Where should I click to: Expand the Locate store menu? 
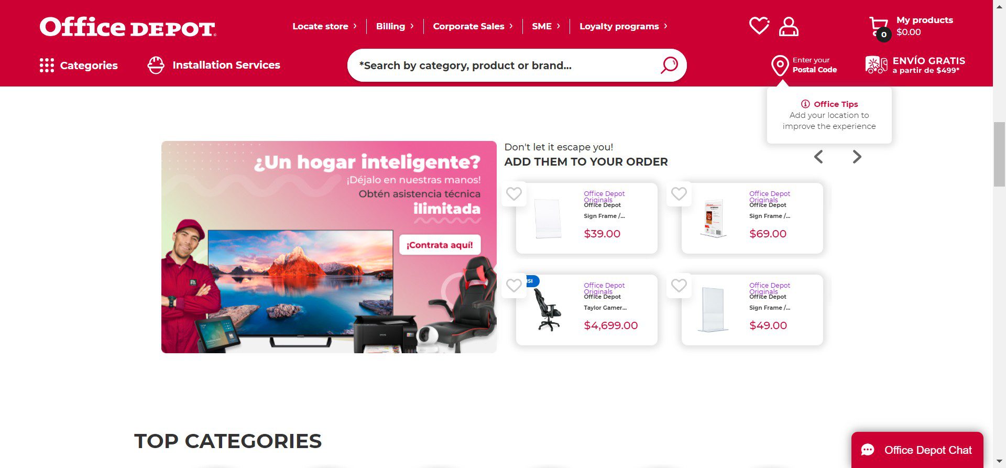(x=324, y=26)
